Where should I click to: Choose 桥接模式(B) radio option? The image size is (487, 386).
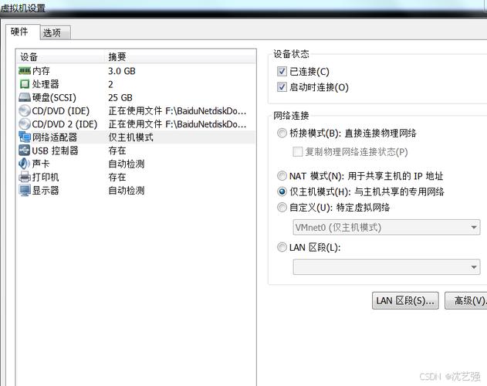(282, 134)
